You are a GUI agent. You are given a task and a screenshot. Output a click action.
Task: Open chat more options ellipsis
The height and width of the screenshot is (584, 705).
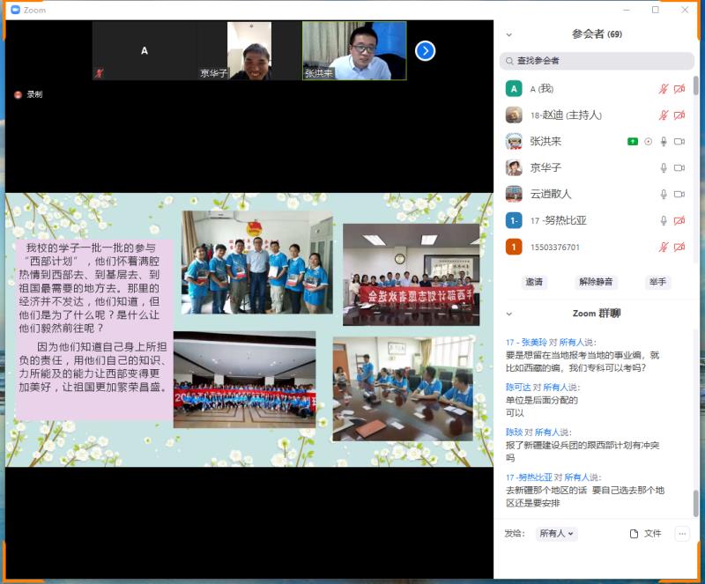pyautogui.click(x=681, y=533)
